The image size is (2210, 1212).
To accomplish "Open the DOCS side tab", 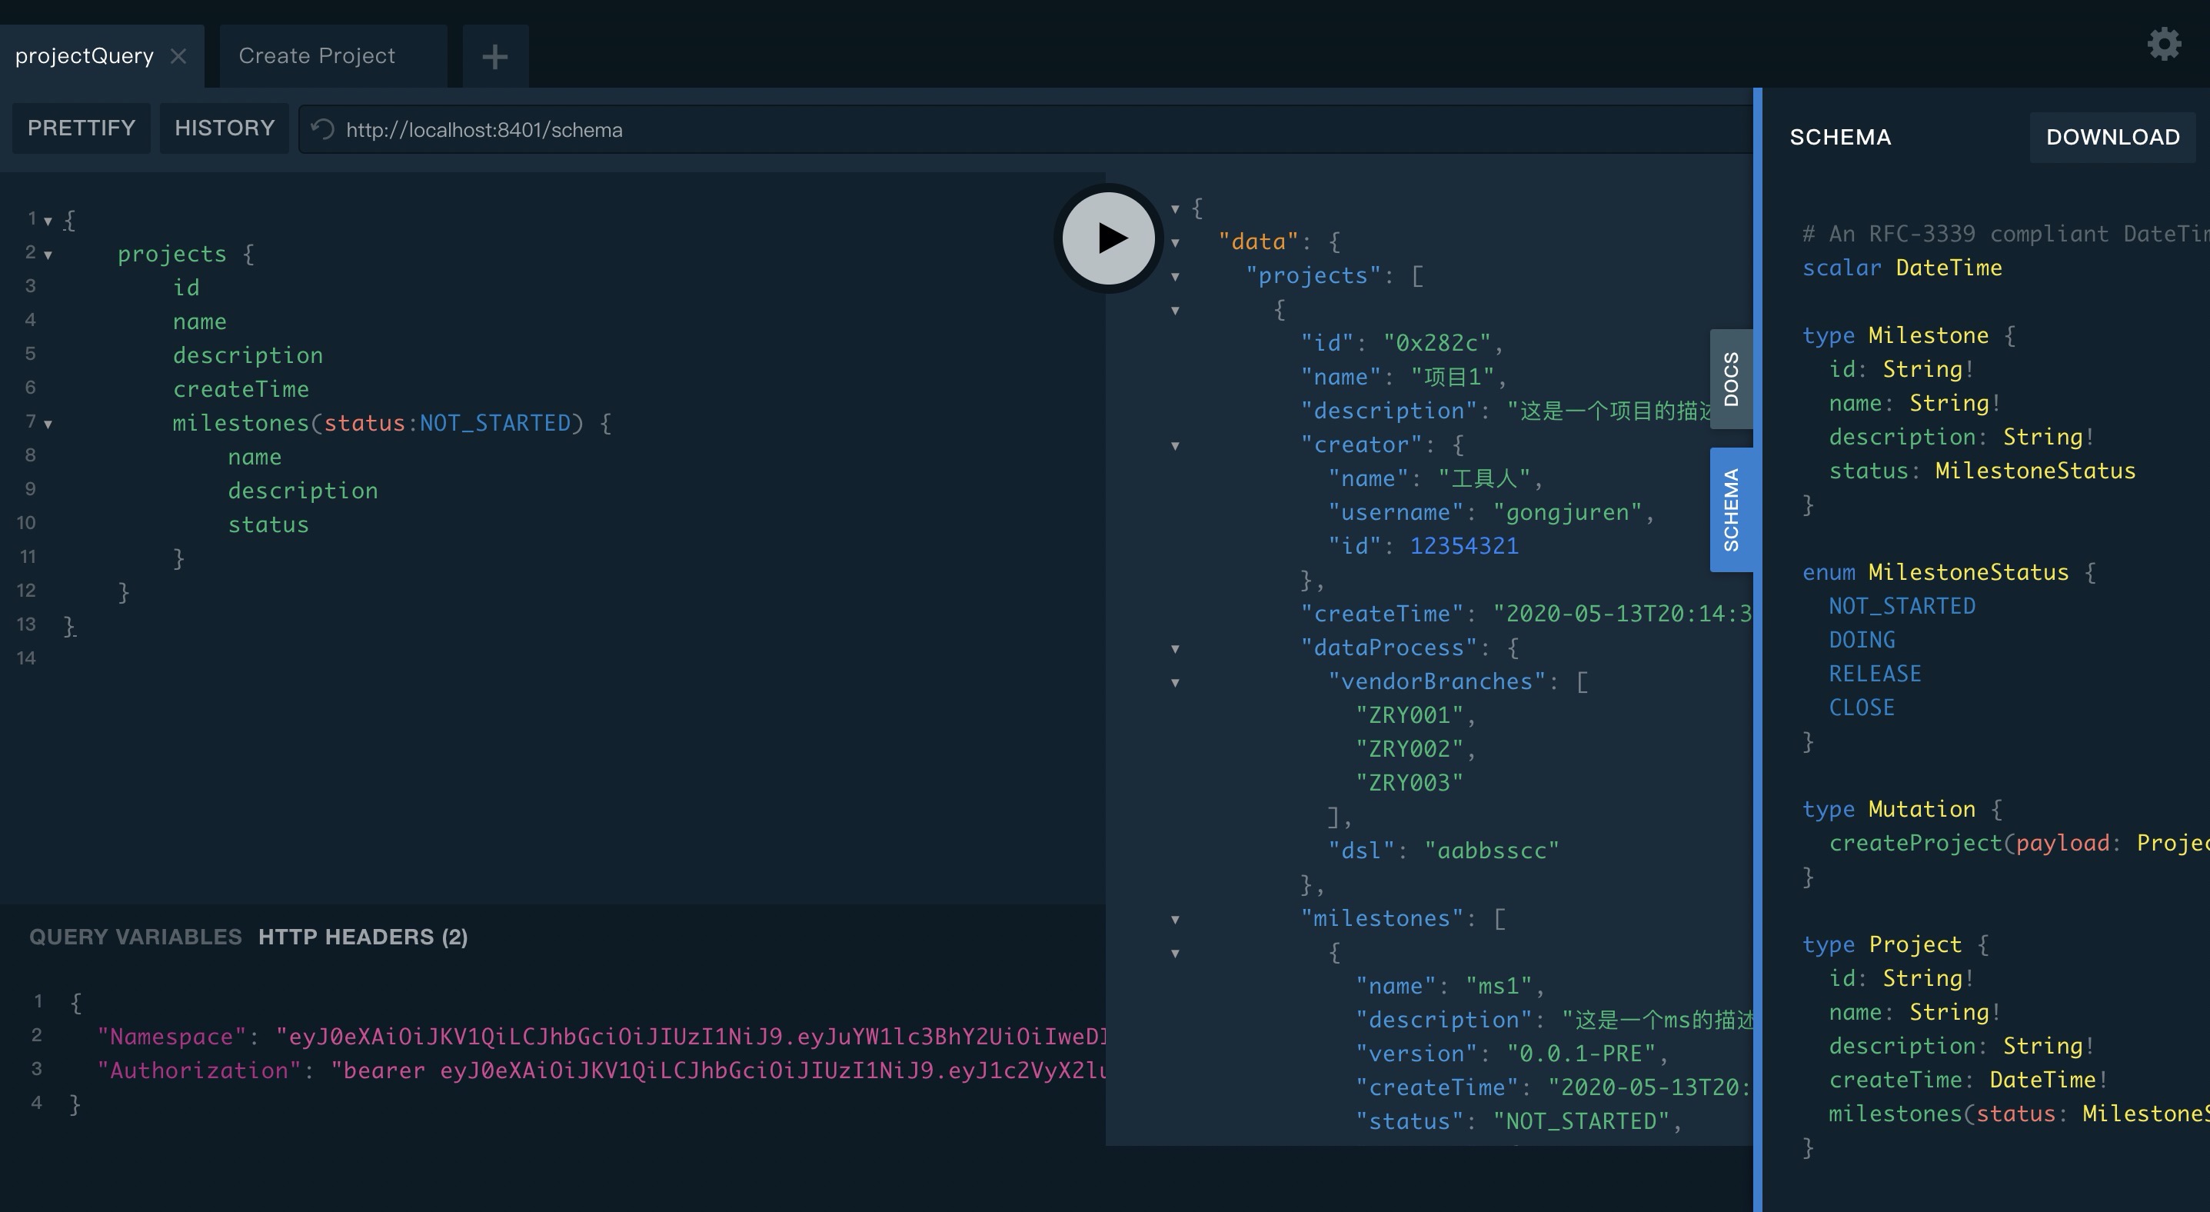I will (1730, 379).
